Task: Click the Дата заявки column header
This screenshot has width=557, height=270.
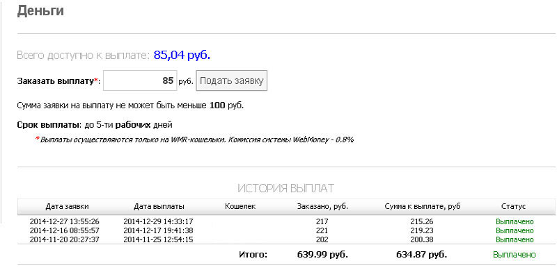Action: [67, 206]
